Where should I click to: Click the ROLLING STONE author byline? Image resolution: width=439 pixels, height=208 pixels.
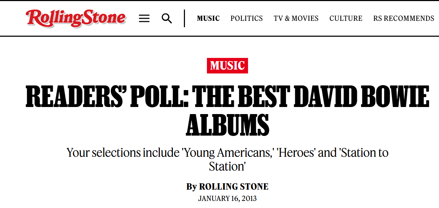[x=234, y=187]
